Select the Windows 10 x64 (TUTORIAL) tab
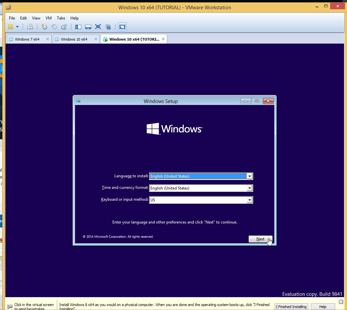Image resolution: width=347 pixels, height=310 pixels. pyautogui.click(x=134, y=39)
